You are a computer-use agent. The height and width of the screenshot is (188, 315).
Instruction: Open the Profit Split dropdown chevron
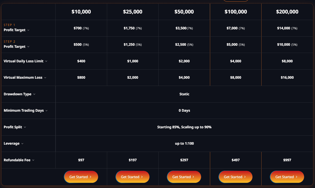point(25,127)
